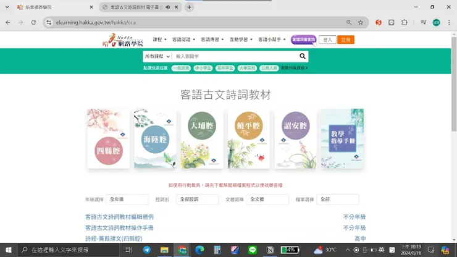This screenshot has width=457, height=257.
Task: Close the 客語古文詩詞教材 電子書 tab
Action: point(177,7)
